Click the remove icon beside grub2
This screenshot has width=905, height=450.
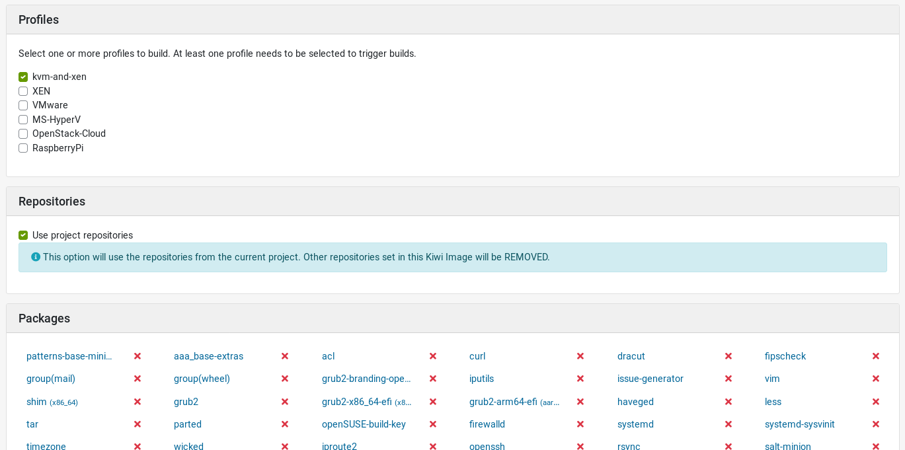pos(285,402)
